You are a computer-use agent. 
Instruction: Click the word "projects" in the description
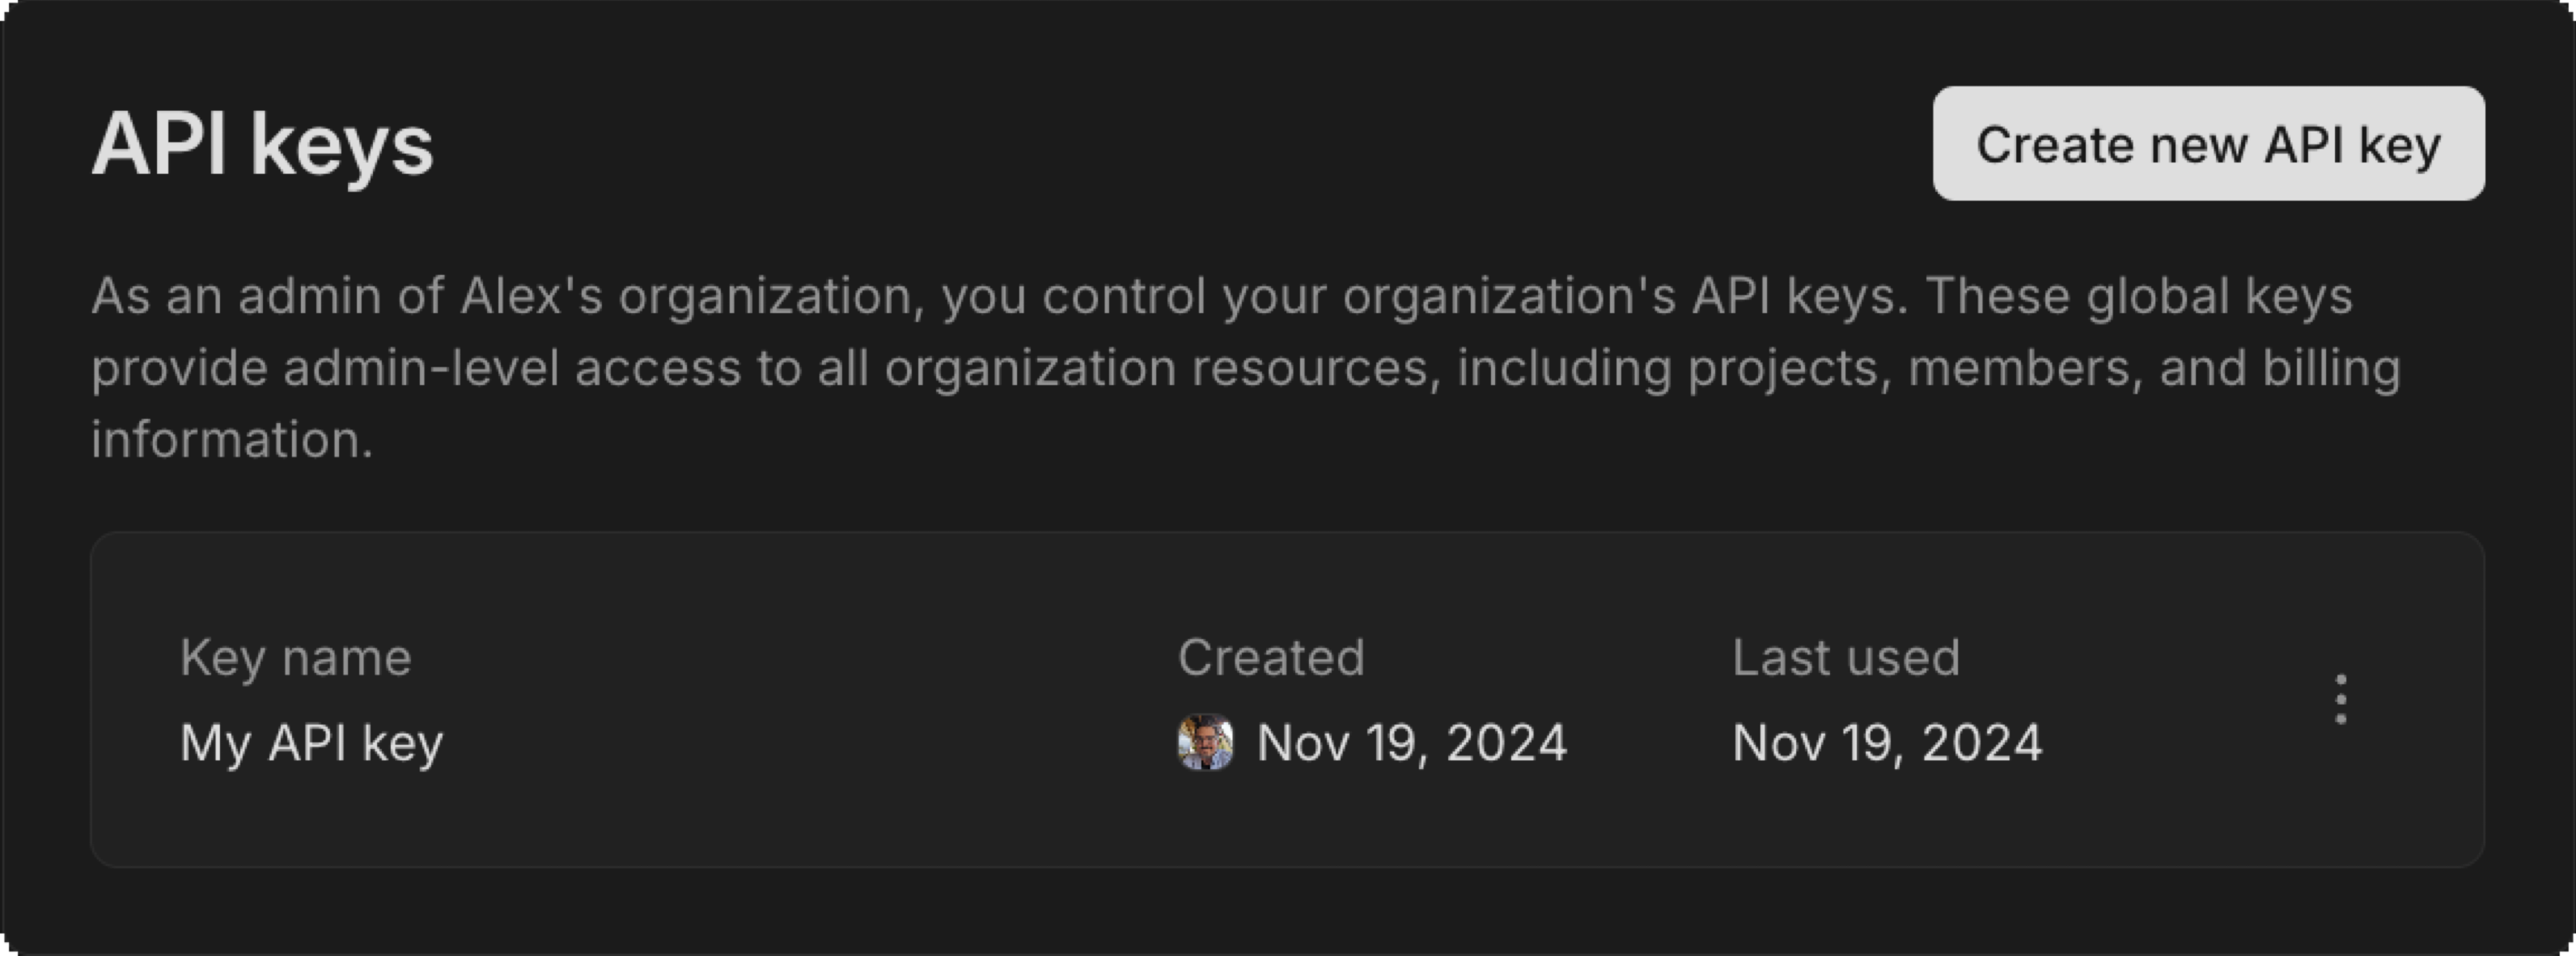coord(1783,368)
